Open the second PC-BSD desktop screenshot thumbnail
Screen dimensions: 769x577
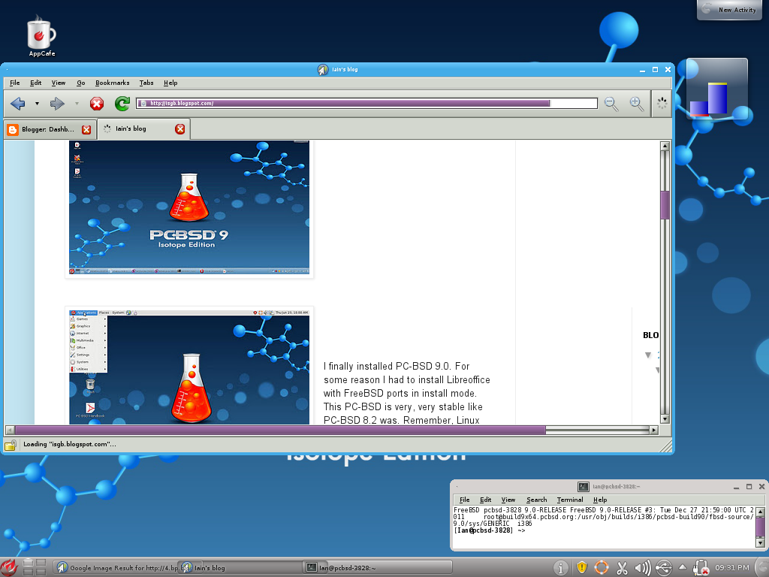[x=189, y=366]
